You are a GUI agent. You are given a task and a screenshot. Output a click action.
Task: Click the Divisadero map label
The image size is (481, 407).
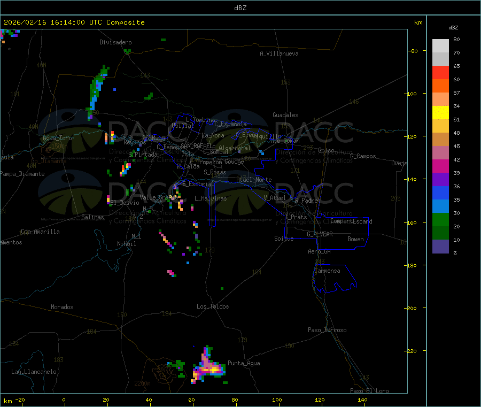(115, 42)
